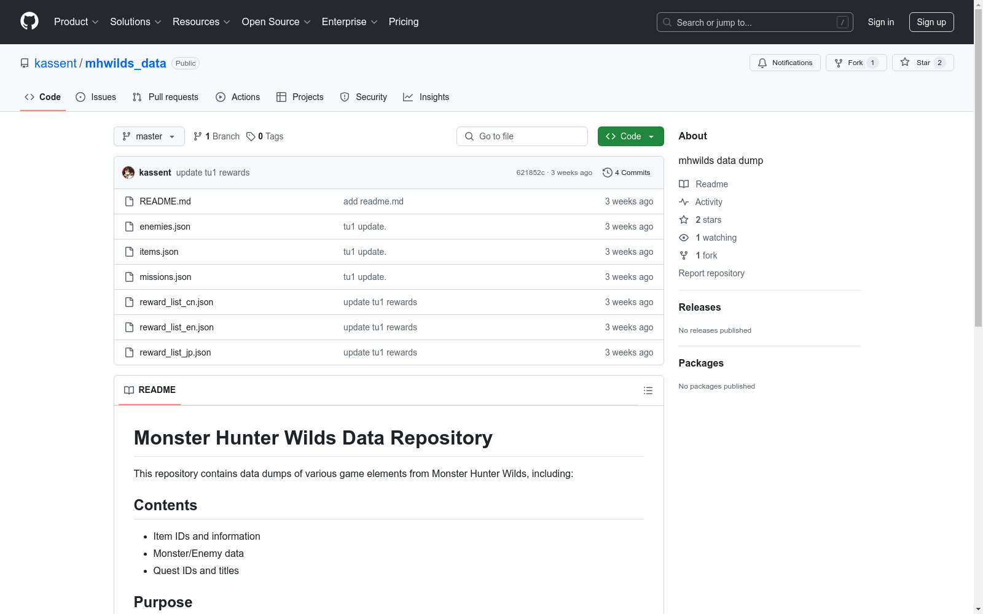Viewport: 983px width, 614px height.
Task: View the 1 fork link
Action: pos(698,255)
